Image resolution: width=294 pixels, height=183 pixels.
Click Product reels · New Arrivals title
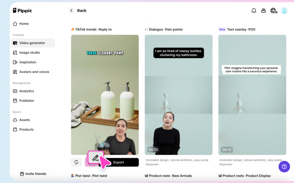[x=171, y=176]
